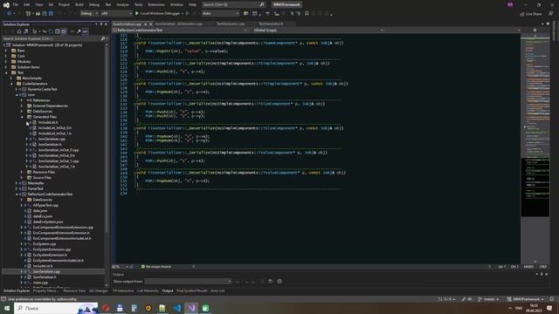Expand the Core folder
559x314 pixels.
tap(6, 56)
